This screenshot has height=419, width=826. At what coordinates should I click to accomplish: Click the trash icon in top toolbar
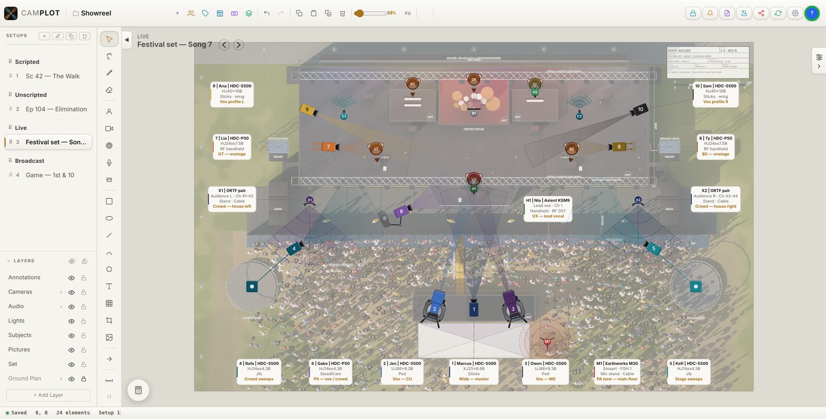pyautogui.click(x=342, y=13)
